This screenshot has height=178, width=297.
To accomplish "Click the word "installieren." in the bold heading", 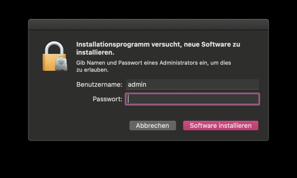I will coord(95,53).
